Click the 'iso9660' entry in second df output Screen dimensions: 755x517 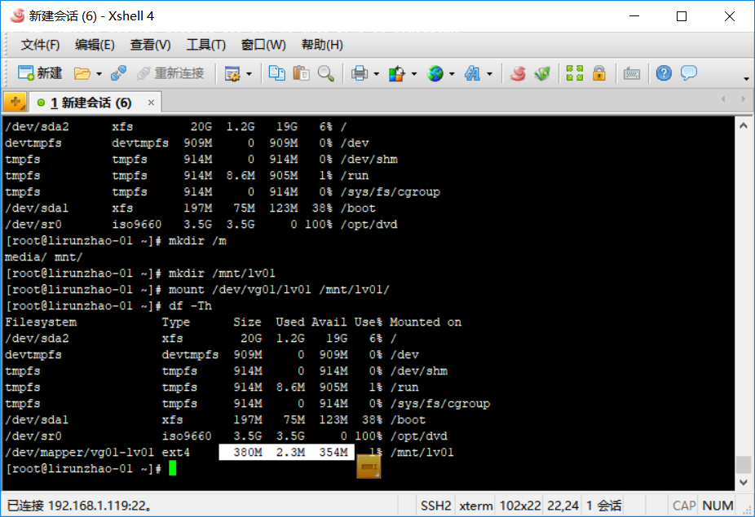pyautogui.click(x=187, y=436)
